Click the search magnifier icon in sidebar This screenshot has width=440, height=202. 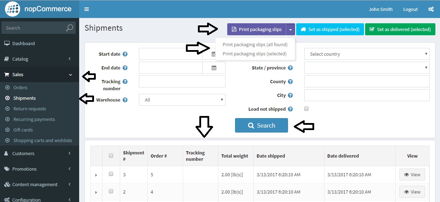70,28
